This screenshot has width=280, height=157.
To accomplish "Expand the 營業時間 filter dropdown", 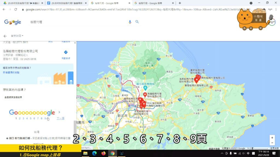I will (x=17, y=36).
